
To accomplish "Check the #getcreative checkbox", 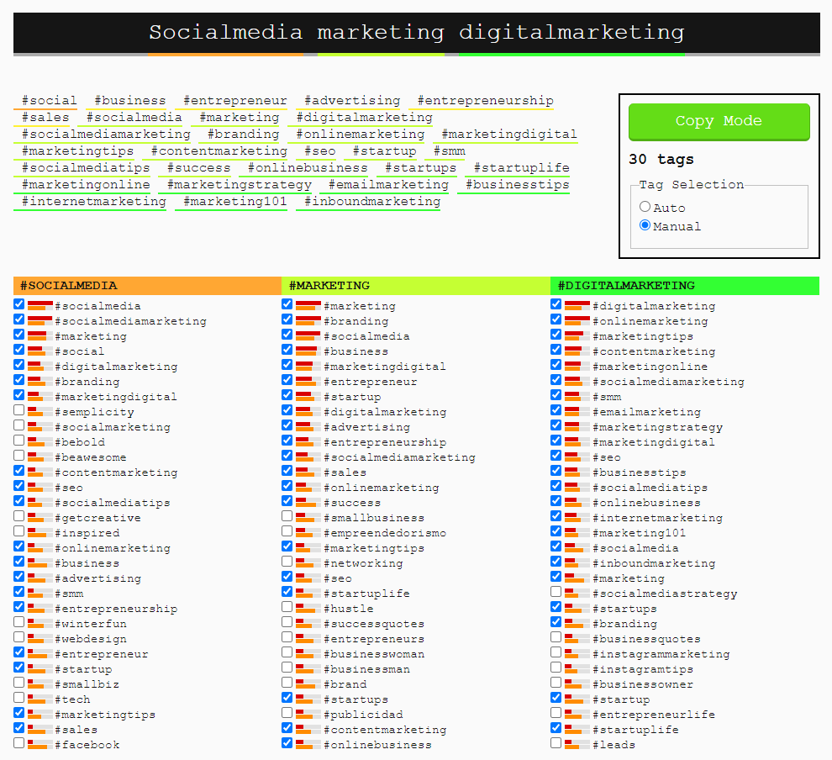I will coord(19,516).
